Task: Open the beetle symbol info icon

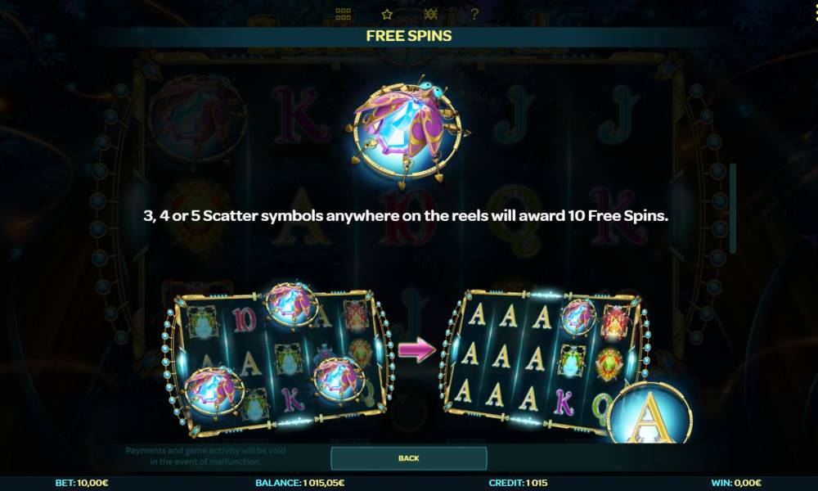Action: 430,15
